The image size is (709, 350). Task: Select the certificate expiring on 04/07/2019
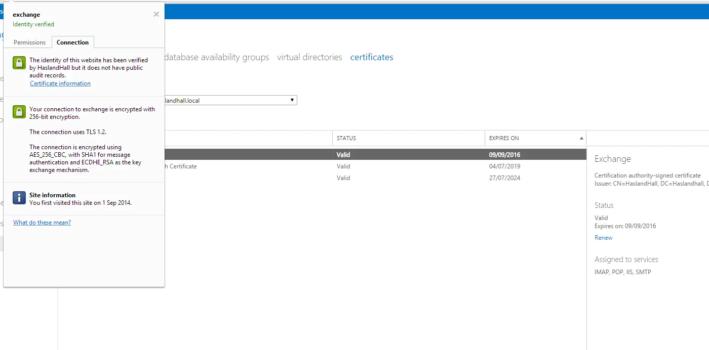[375, 166]
